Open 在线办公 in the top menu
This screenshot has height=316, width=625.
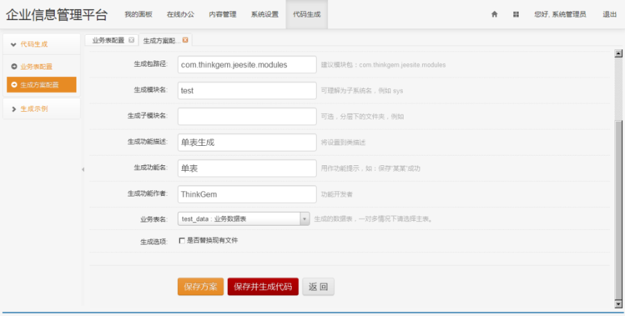tap(181, 15)
